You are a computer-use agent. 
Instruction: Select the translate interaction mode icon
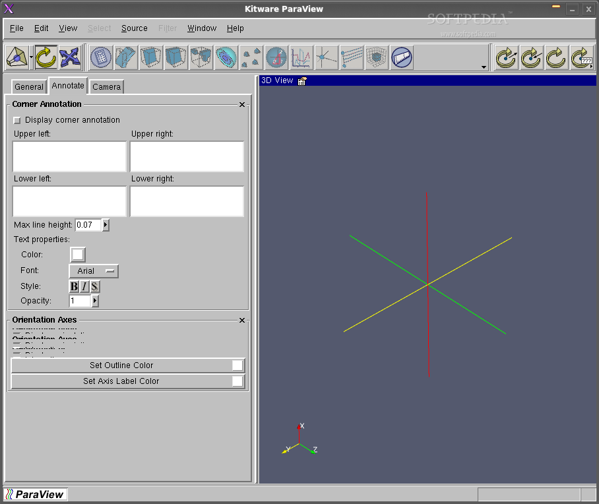tap(70, 57)
